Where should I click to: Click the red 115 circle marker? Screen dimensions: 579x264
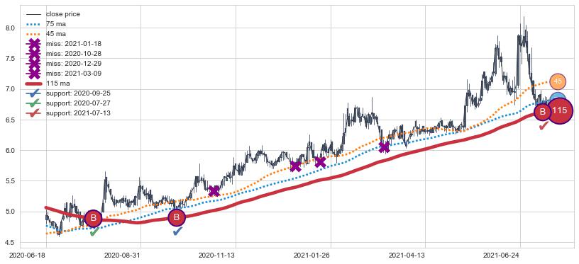560,110
